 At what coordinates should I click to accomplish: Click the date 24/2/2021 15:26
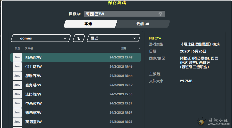tap(121, 122)
